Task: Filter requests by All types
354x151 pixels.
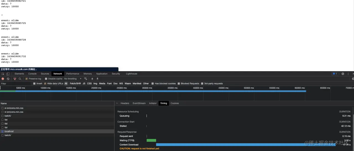Action: [x=66, y=83]
